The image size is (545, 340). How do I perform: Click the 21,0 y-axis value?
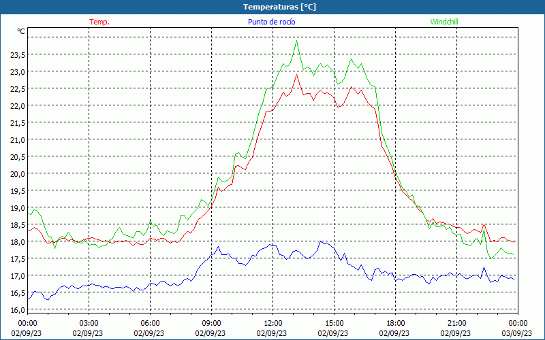tap(18, 140)
